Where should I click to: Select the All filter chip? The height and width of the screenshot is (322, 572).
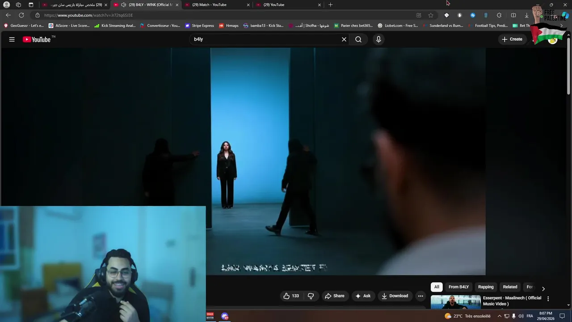coord(437,287)
